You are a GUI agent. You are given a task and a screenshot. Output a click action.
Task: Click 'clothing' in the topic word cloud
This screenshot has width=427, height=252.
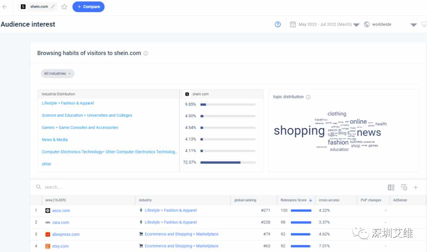pyautogui.click(x=337, y=114)
